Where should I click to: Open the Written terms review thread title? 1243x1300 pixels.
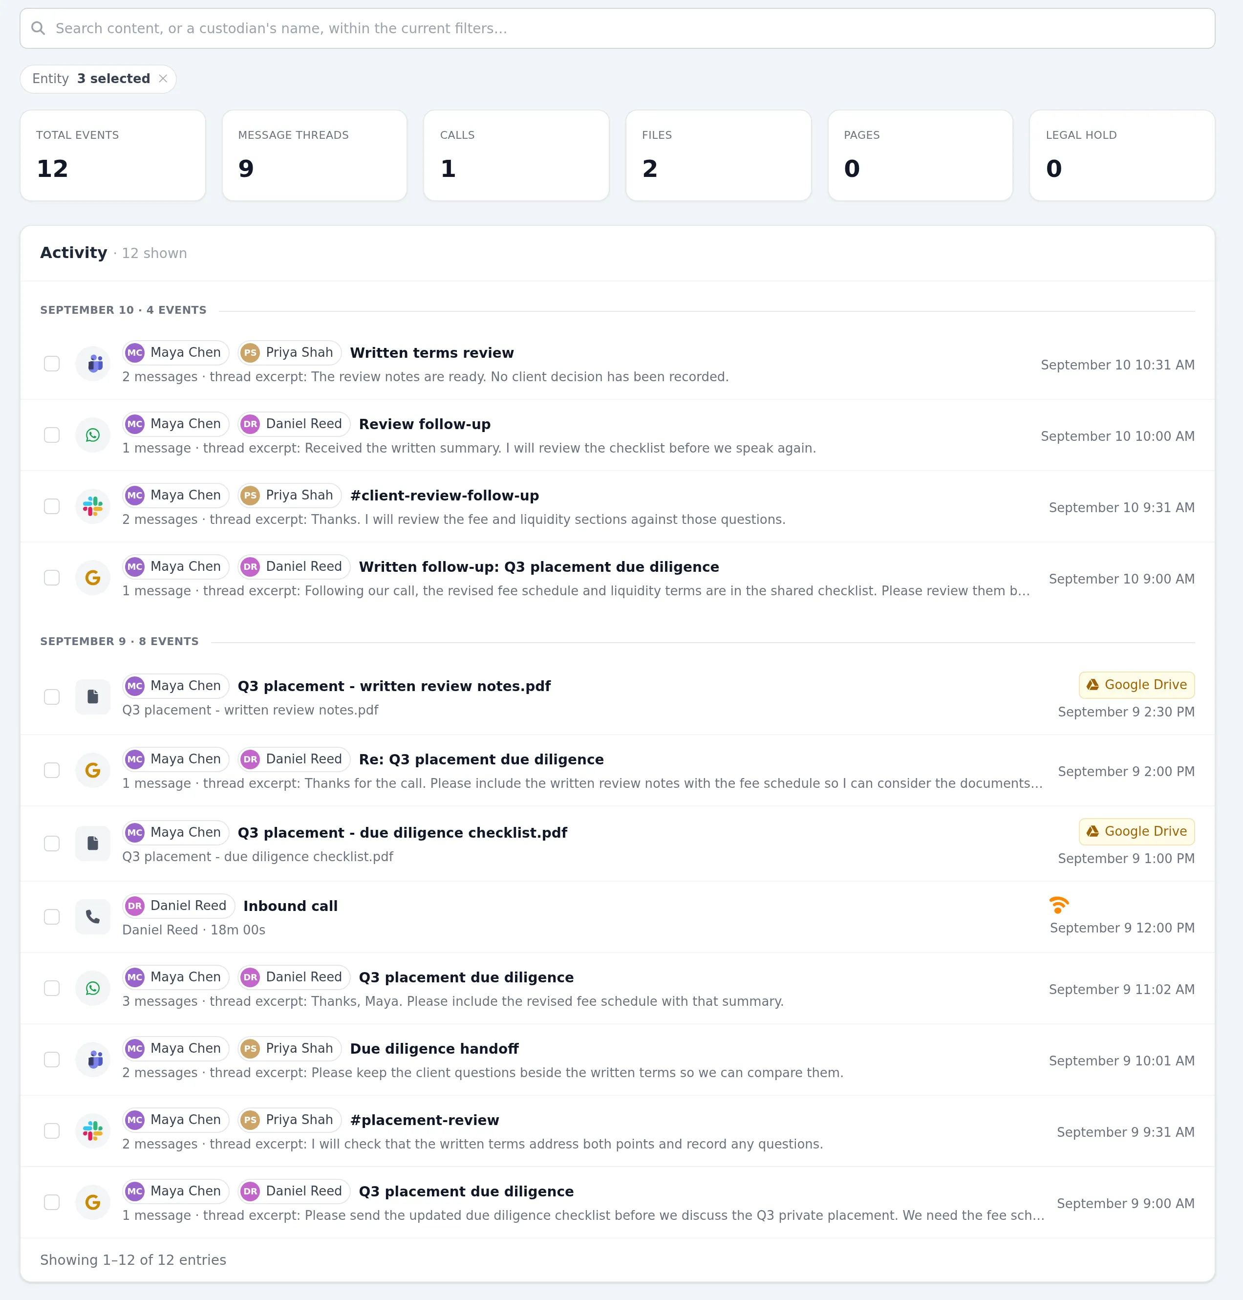[432, 353]
